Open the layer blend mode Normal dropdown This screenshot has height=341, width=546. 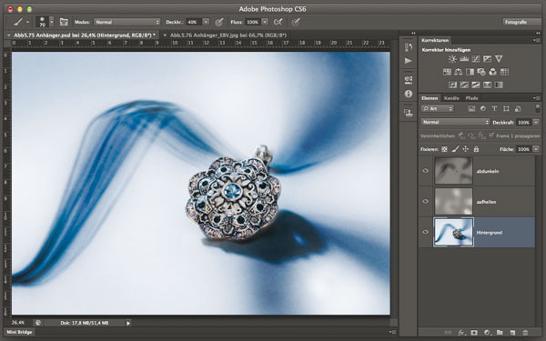[x=455, y=122]
